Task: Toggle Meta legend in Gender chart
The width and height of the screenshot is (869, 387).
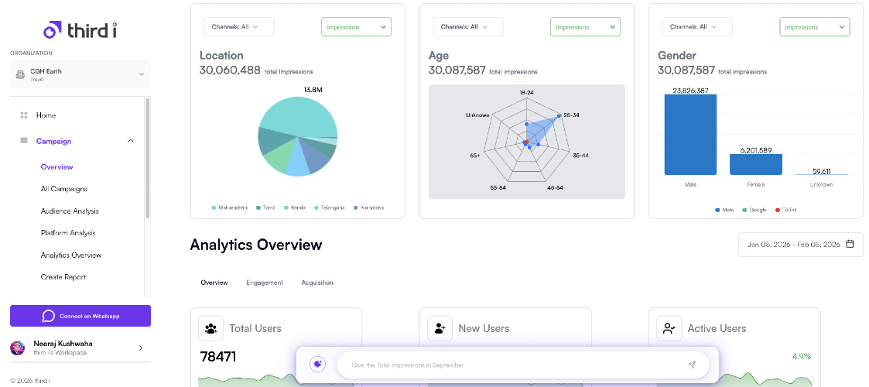Action: 724,210
